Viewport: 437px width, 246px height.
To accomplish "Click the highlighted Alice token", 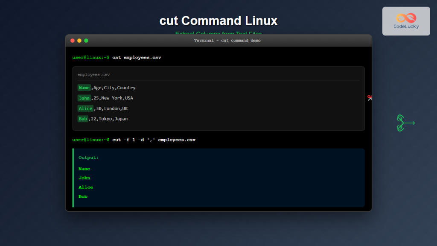I will click(x=85, y=108).
